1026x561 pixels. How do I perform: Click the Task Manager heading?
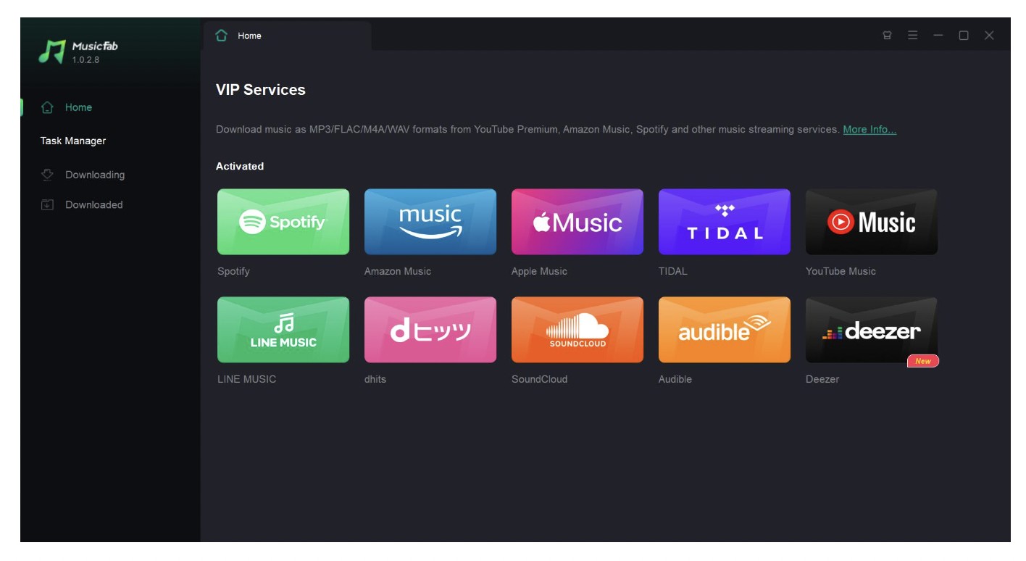[x=73, y=141]
